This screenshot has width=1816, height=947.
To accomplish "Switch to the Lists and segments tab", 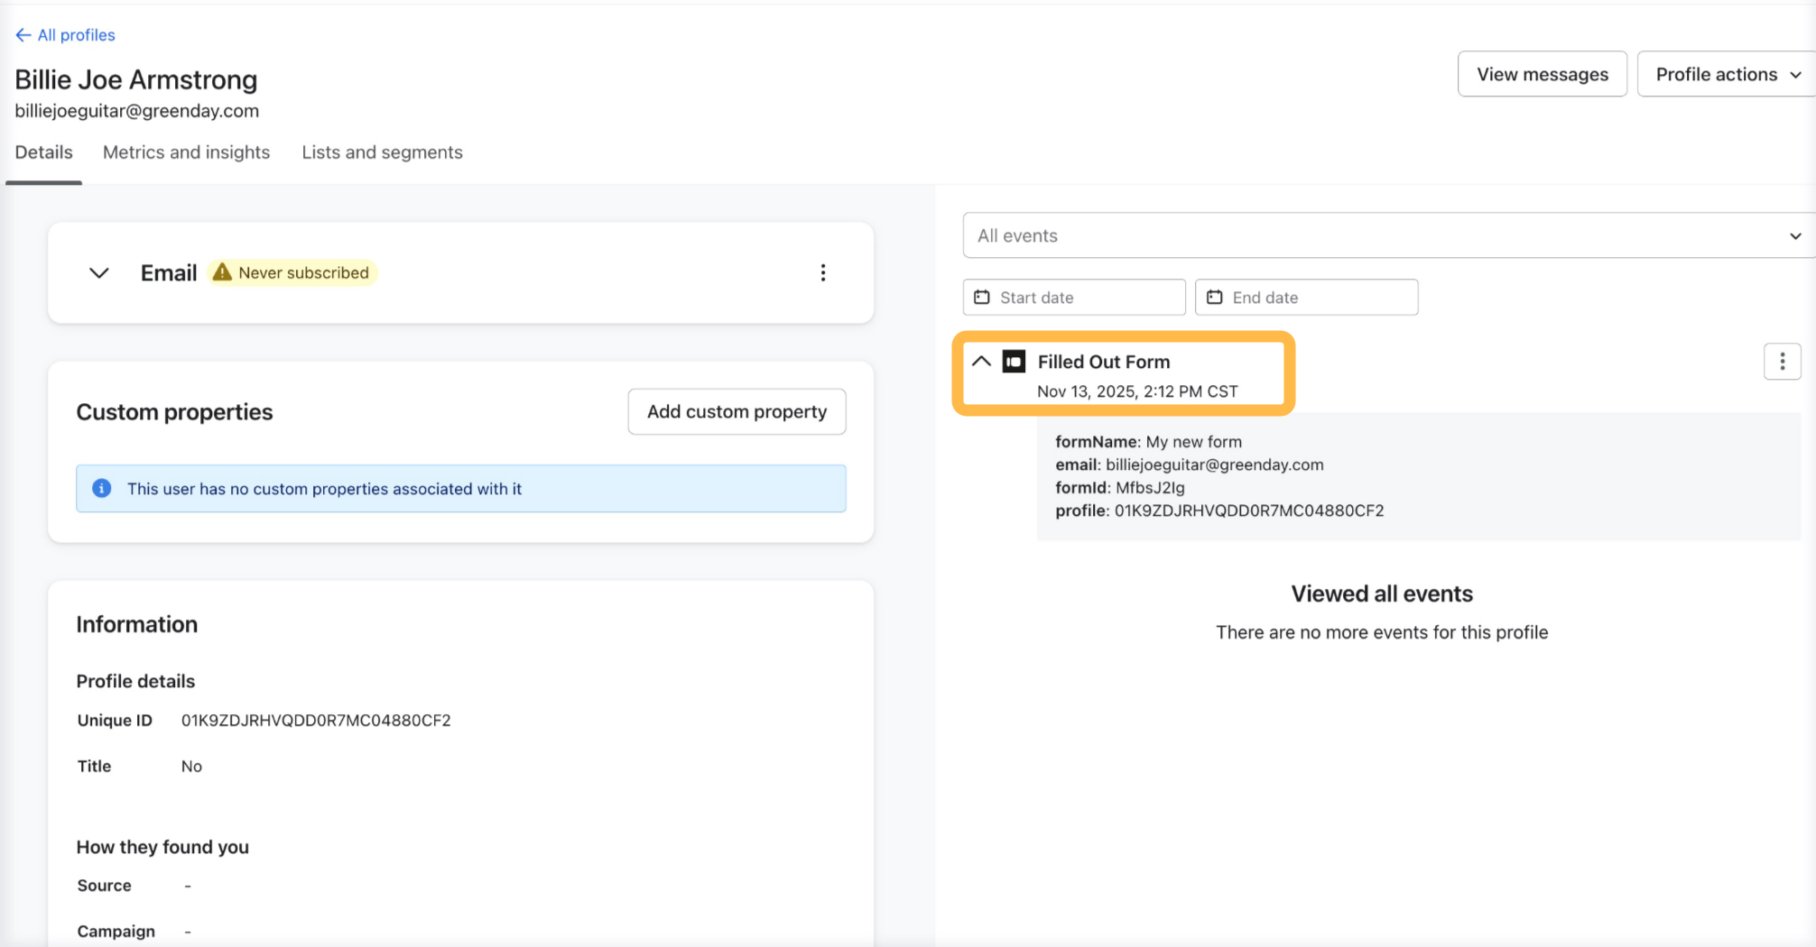I will pos(382,152).
